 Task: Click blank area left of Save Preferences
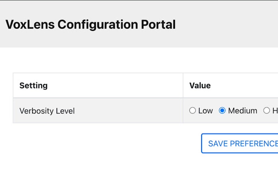tap(109, 143)
